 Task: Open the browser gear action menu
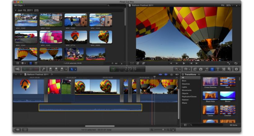tap(24, 63)
